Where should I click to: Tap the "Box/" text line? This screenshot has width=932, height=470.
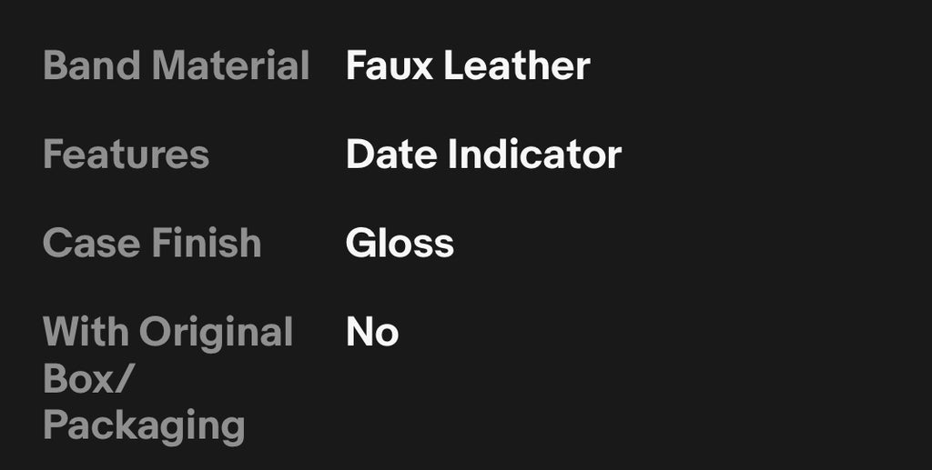point(88,378)
